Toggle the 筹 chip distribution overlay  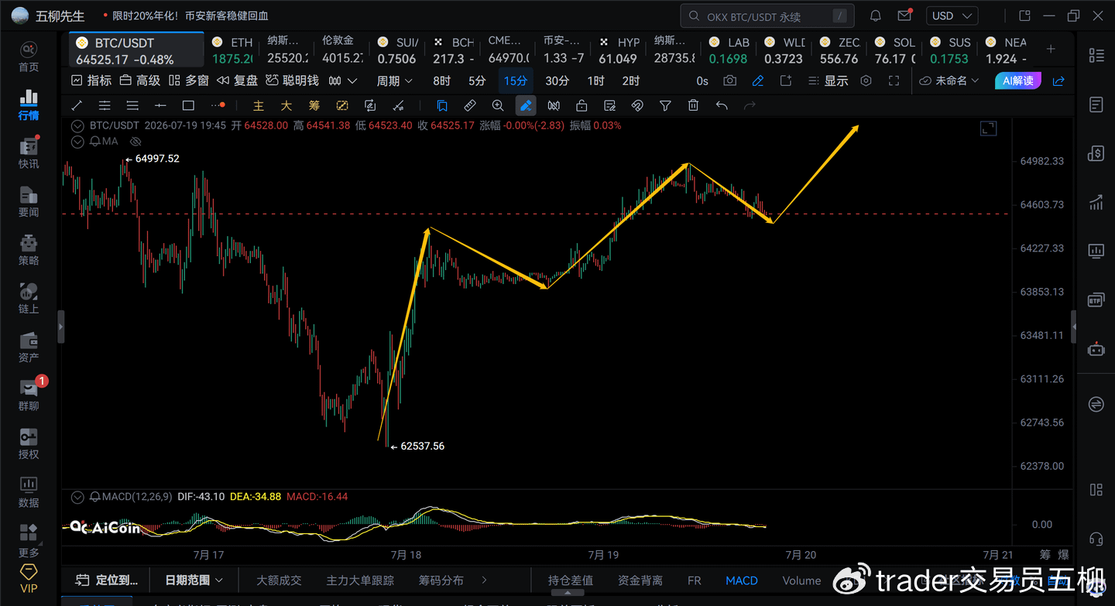tap(314, 105)
